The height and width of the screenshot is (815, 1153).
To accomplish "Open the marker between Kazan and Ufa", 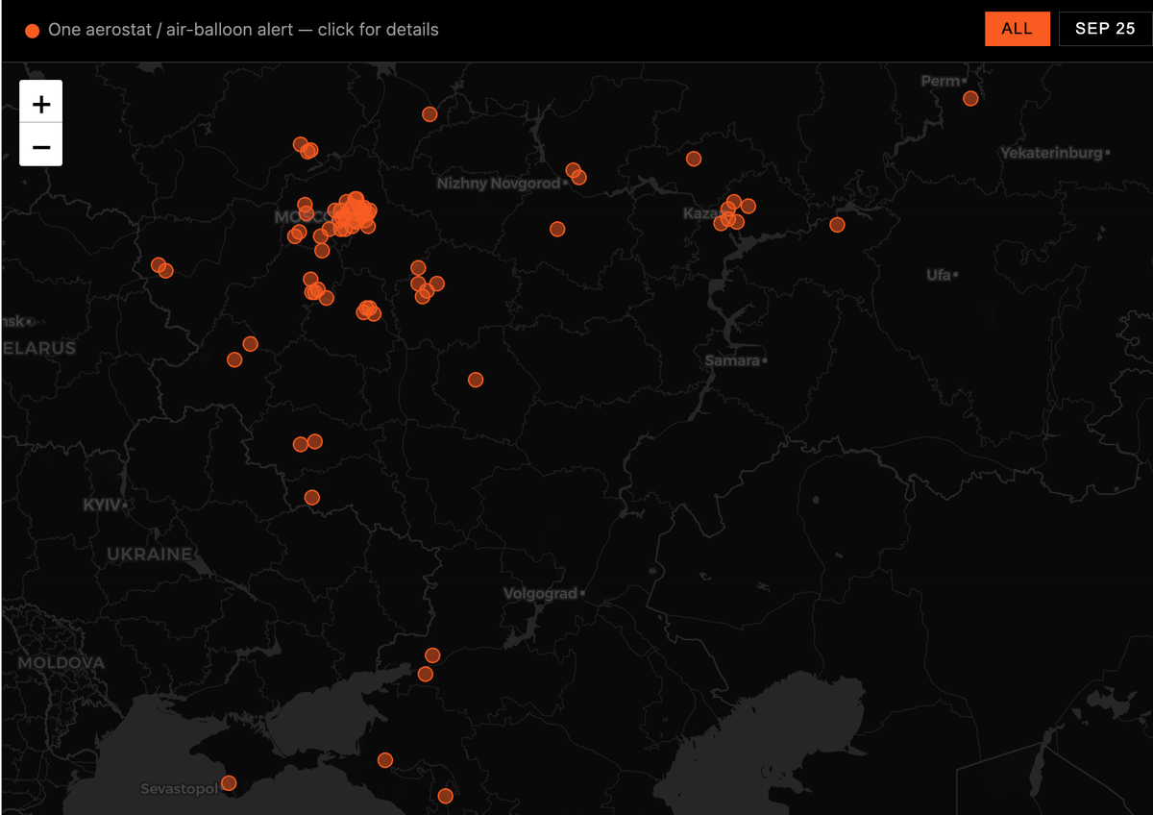I will 837,225.
